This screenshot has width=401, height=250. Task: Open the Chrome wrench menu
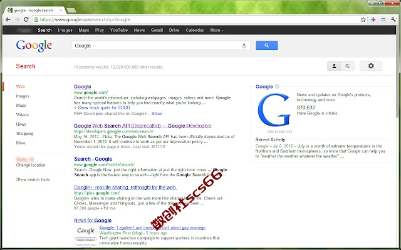393,19
